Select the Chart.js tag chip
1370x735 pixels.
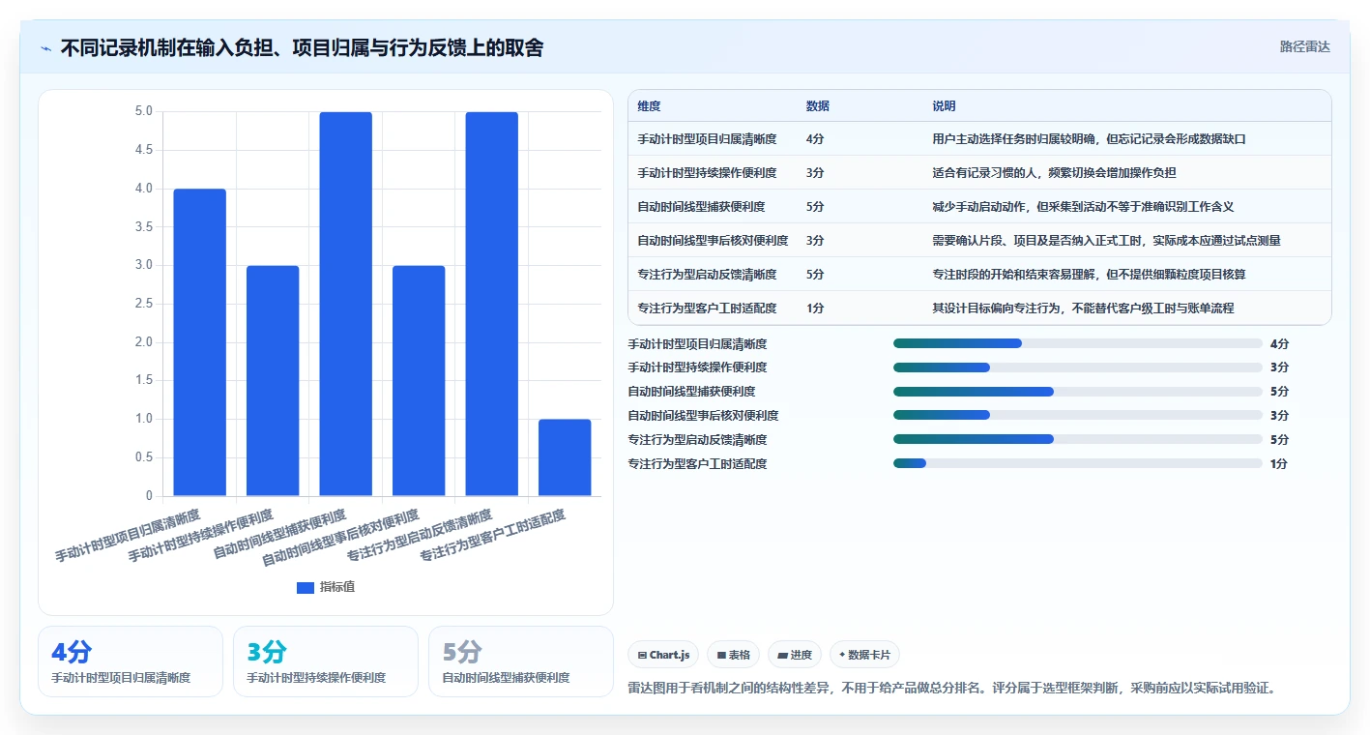(x=663, y=655)
